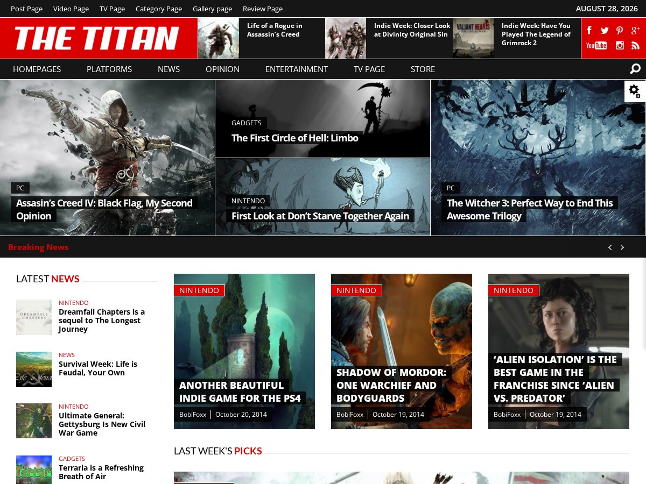Open Don't Starve Together Again article
This screenshot has width=646, height=484.
click(x=320, y=216)
